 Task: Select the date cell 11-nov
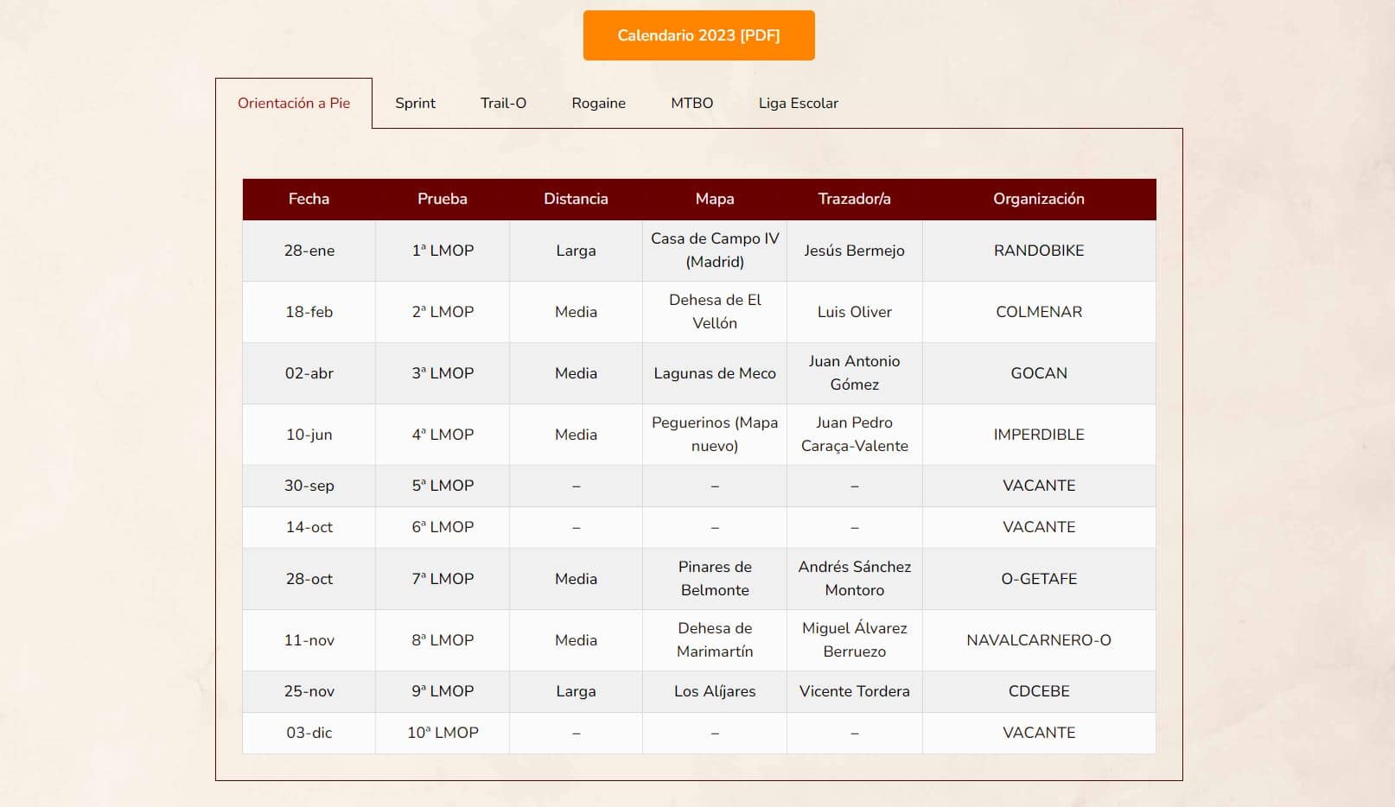(x=309, y=640)
